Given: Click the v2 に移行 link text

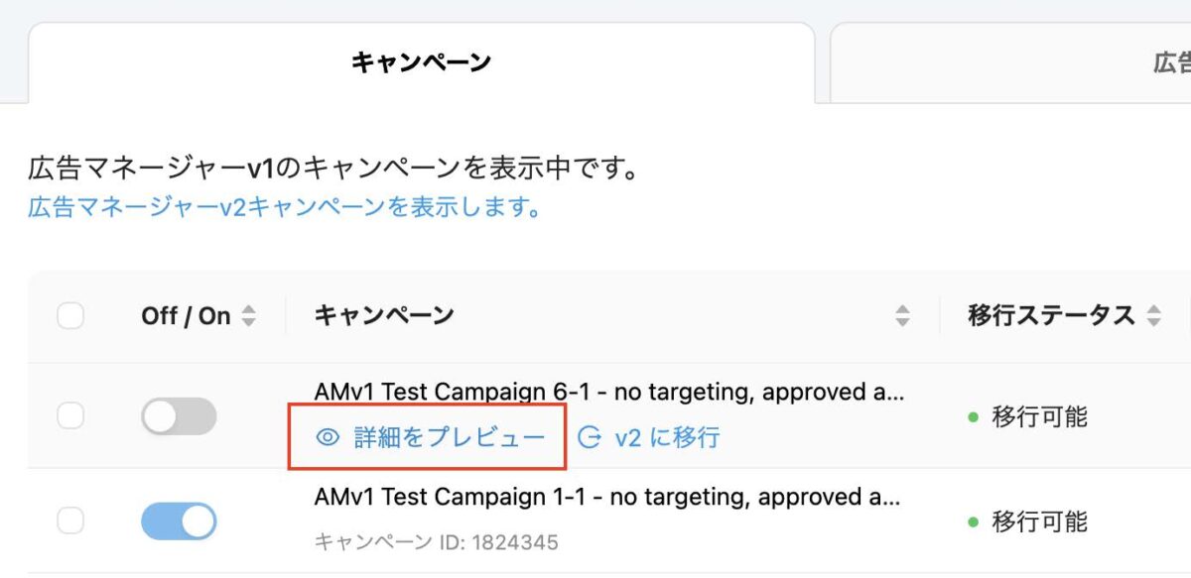Looking at the screenshot, I should coord(667,437).
